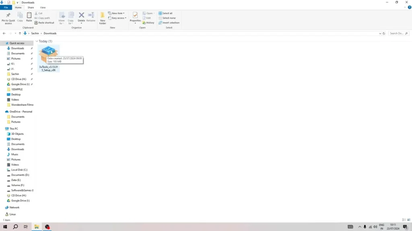Expand address bar history dropdown
Image resolution: width=412 pixels, height=231 pixels.
380,34
